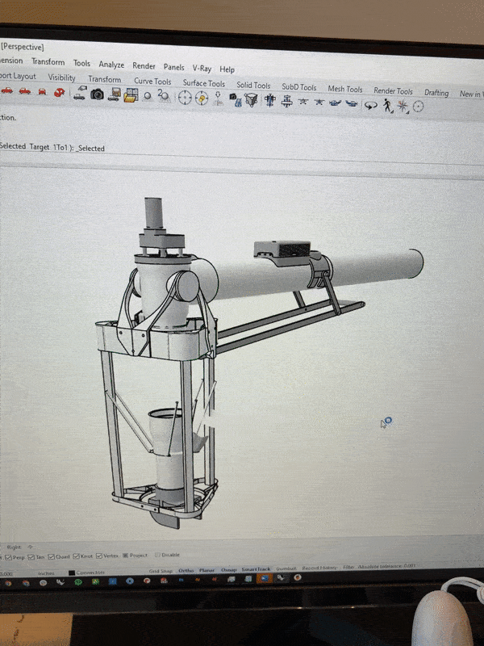Open the Analyze menu
The width and height of the screenshot is (484, 646).
[111, 65]
